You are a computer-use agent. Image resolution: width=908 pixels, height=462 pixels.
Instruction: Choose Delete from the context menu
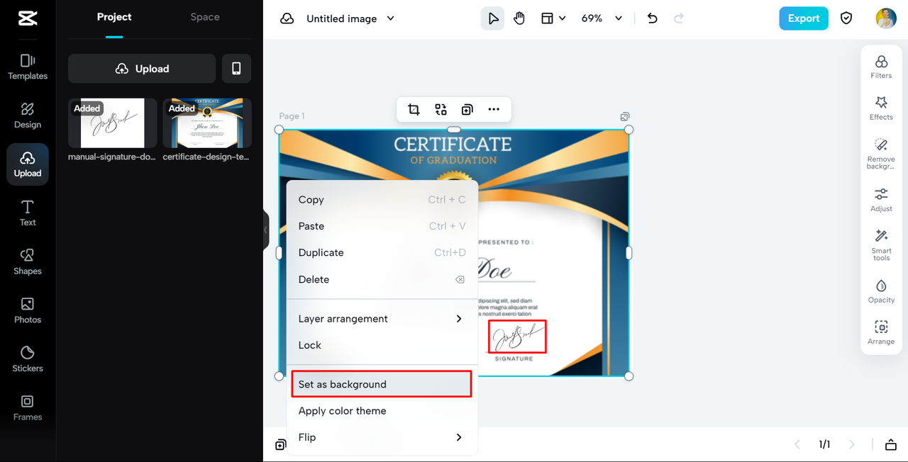pyautogui.click(x=382, y=279)
